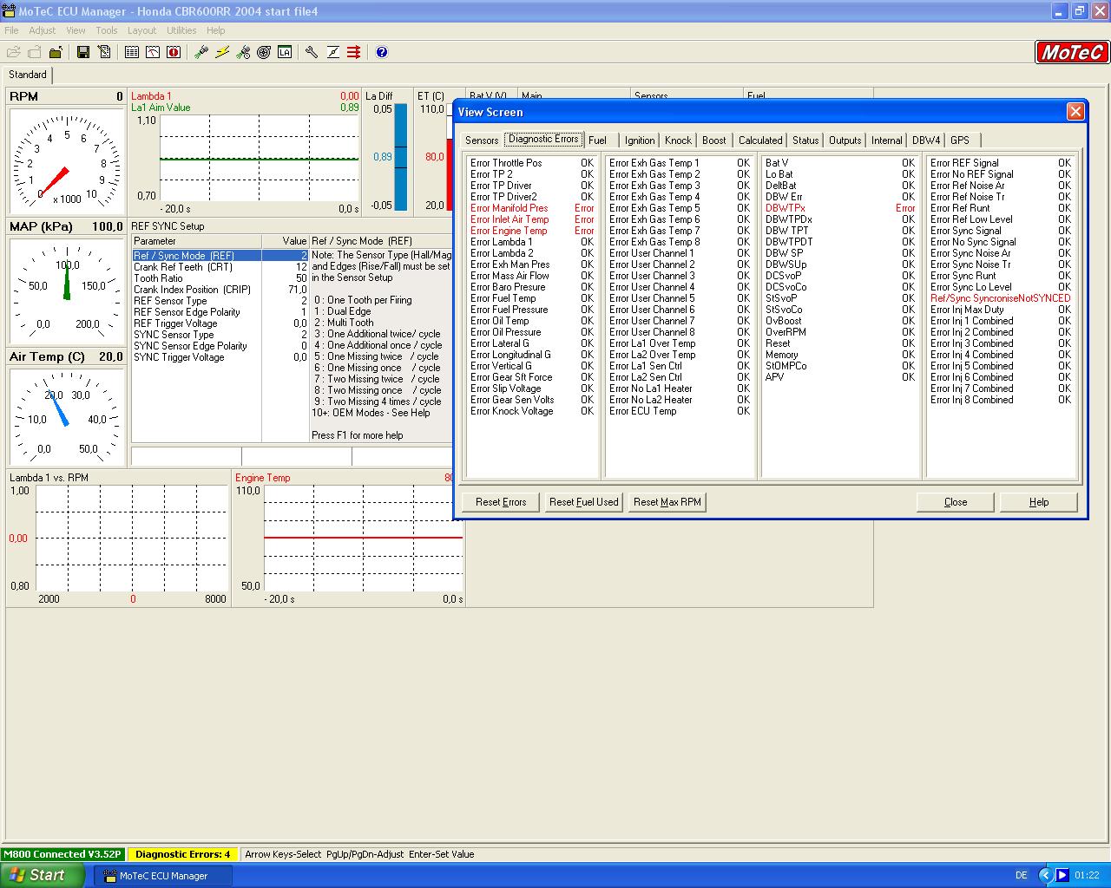Viewport: 1111px width, 888px height.
Task: Select Crank Index Position (CRIP) row
Action: coord(220,290)
